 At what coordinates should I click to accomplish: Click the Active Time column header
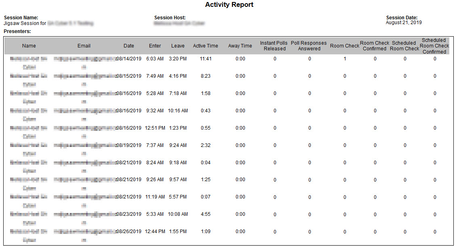(x=205, y=46)
